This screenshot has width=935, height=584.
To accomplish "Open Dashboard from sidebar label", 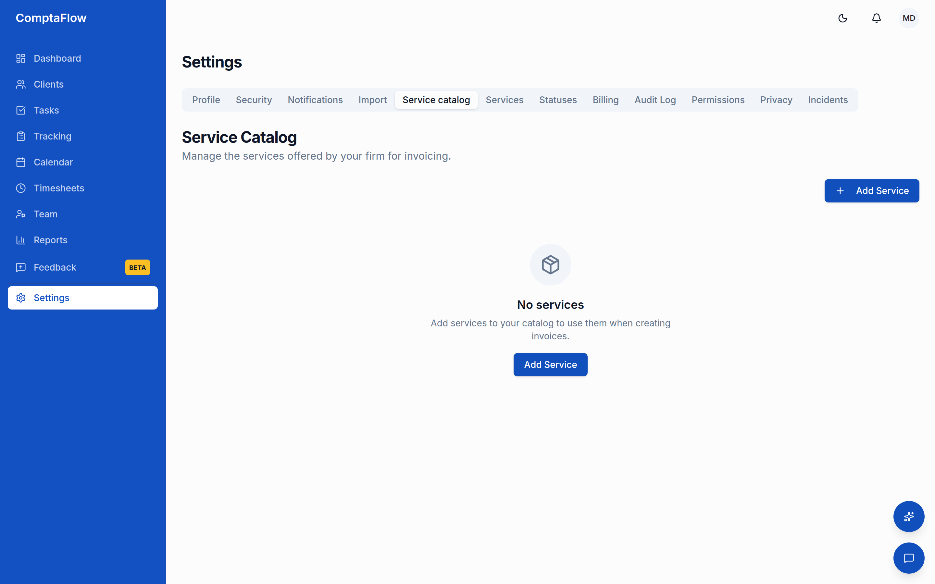I will pos(57,58).
